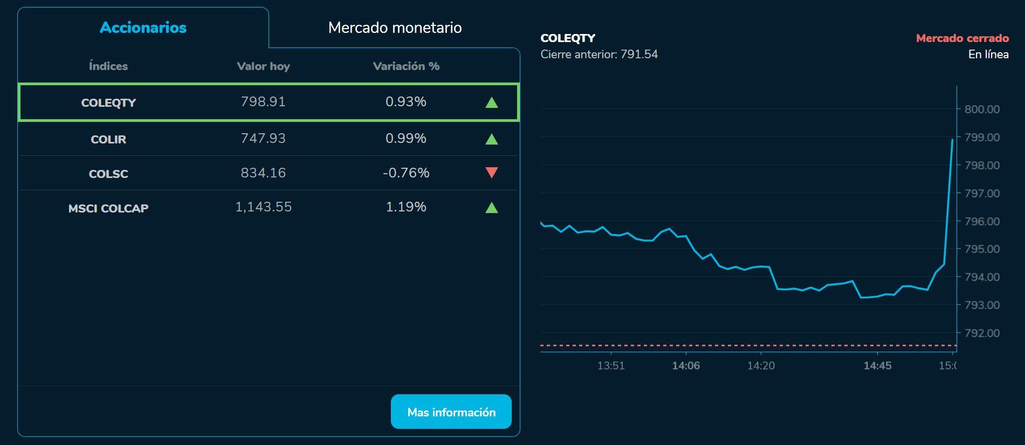Screen dimensions: 1025x445
Task: Click the Índices column header
Action: point(108,66)
